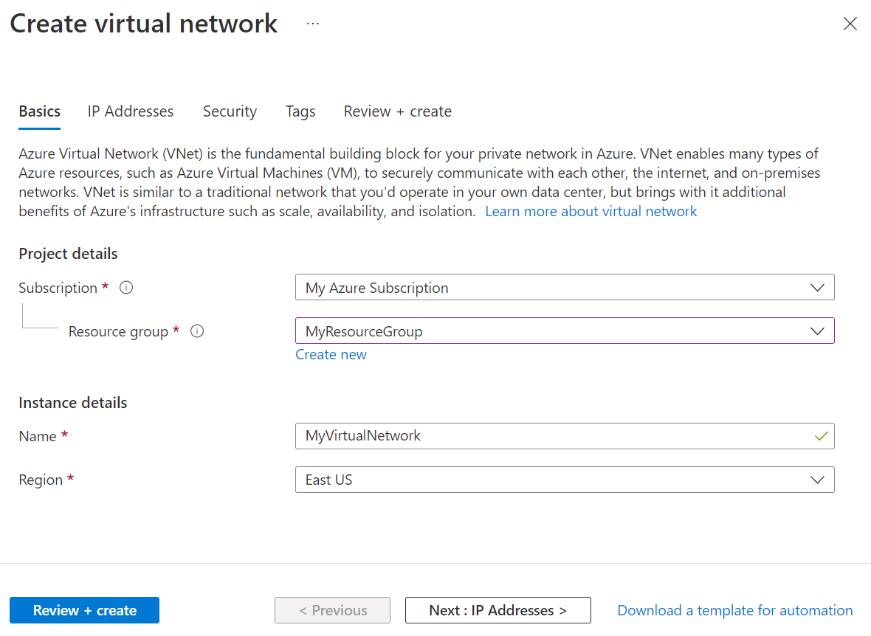Switch to the IP Addresses tab

[130, 111]
